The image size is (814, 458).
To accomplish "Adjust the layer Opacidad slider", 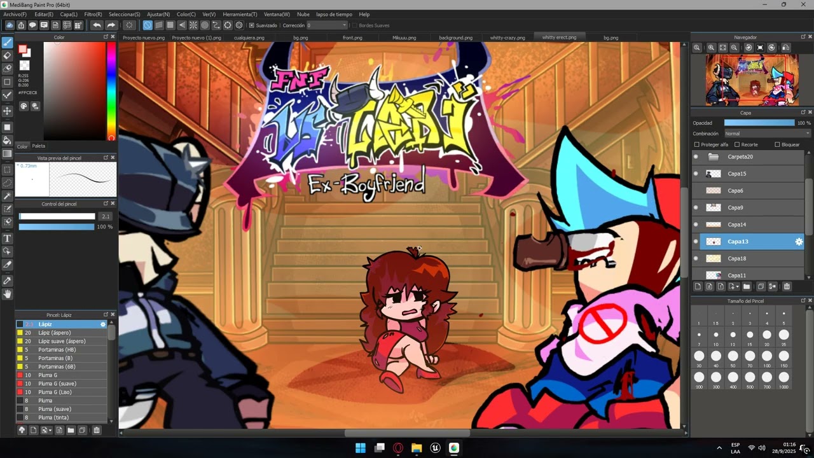I will [x=759, y=123].
